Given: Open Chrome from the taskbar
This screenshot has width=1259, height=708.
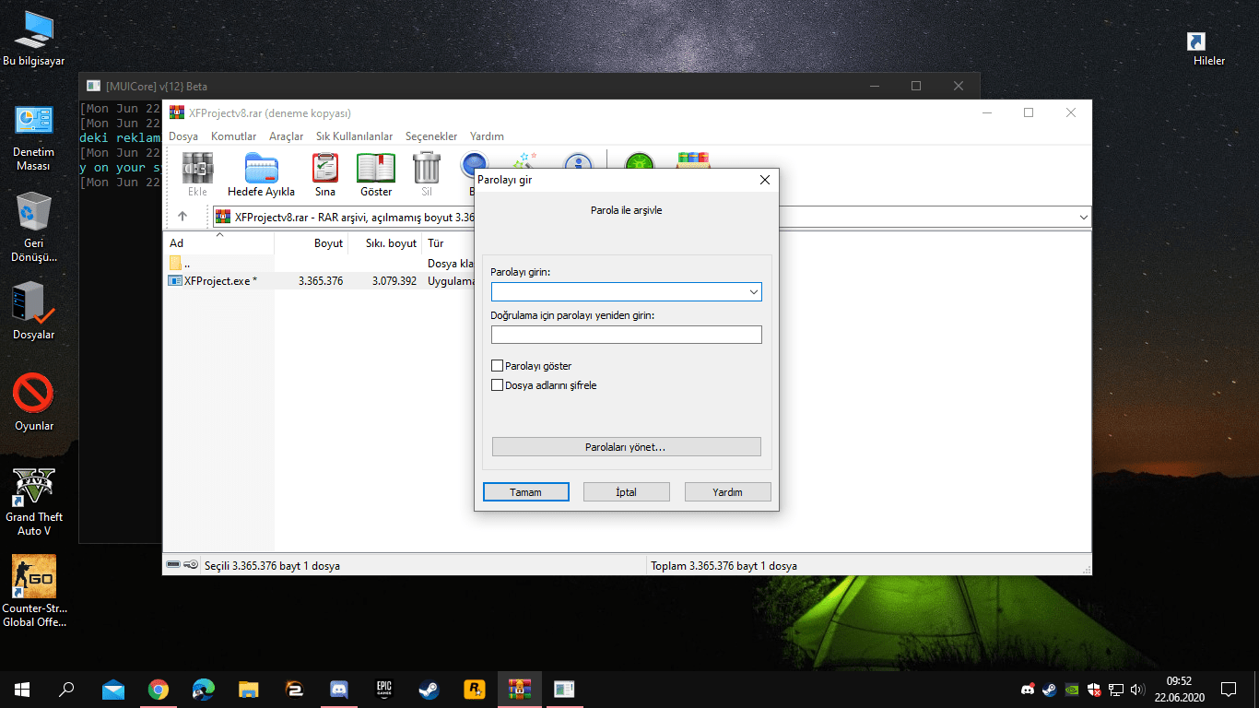Looking at the screenshot, I should pyautogui.click(x=159, y=689).
